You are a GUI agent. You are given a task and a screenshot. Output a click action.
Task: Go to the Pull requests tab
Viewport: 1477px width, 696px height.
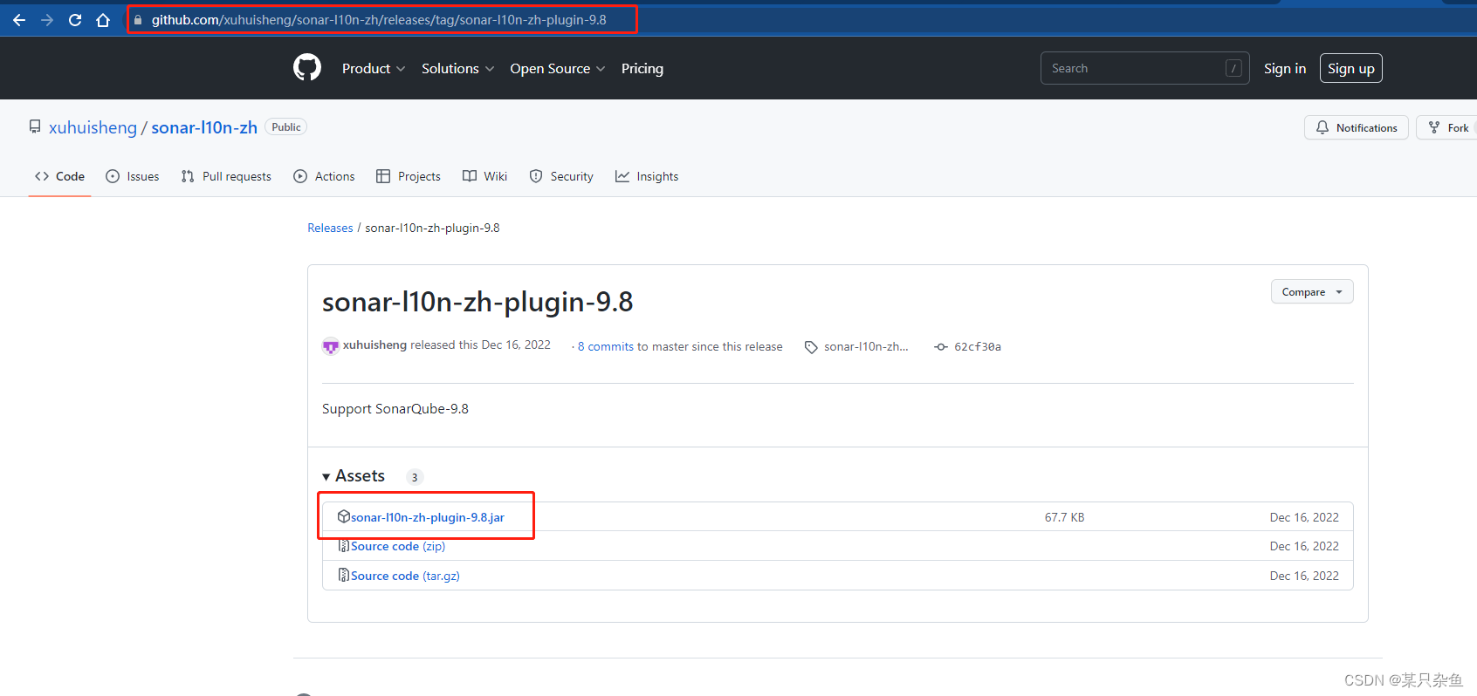[227, 176]
